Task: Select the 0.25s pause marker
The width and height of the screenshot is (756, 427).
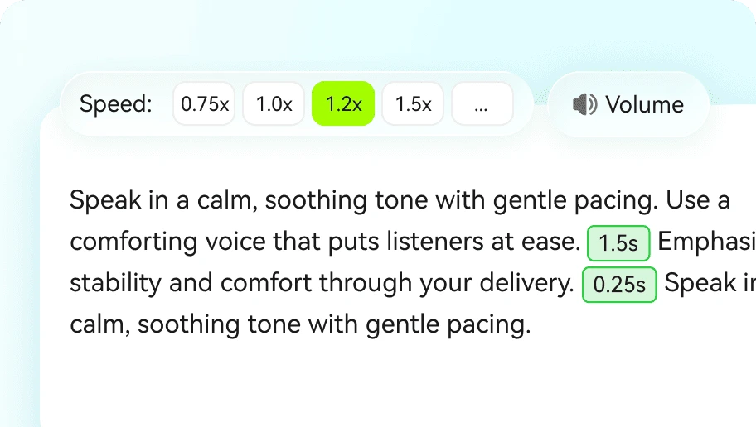Action: coord(620,285)
